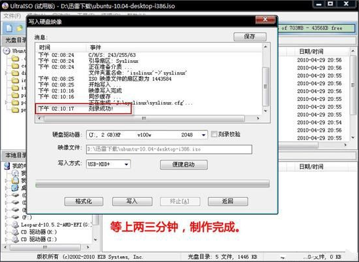Select the Ubuntu disc icon in tree
Screen dimensions: 359x262
coord(7,50)
